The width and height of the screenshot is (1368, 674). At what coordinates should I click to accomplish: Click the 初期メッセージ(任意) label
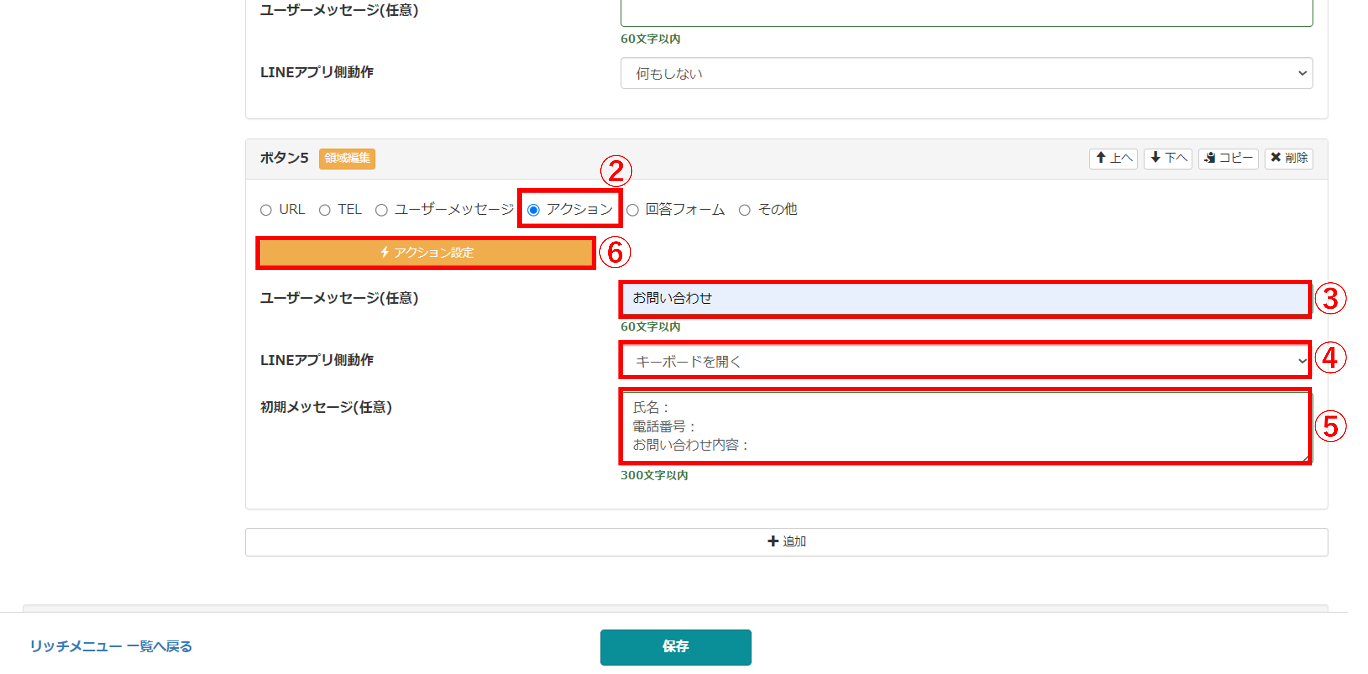pos(326,407)
